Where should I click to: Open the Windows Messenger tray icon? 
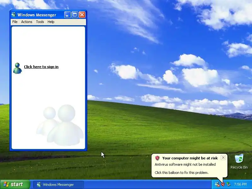pos(217,184)
